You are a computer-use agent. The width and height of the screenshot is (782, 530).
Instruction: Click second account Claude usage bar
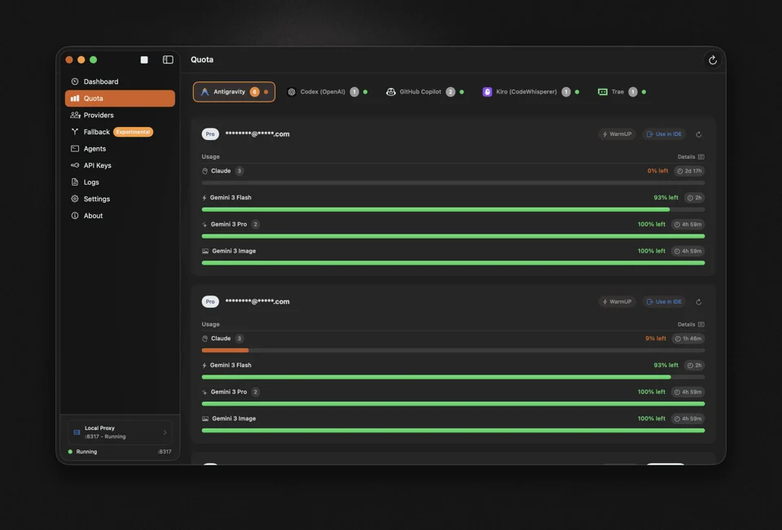[453, 351]
